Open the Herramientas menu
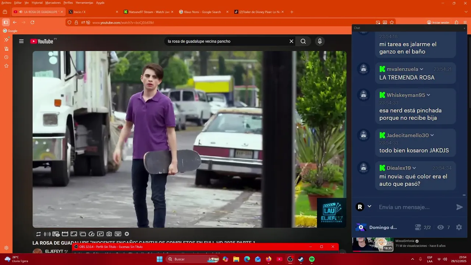This screenshot has height=265, width=471. click(84, 3)
